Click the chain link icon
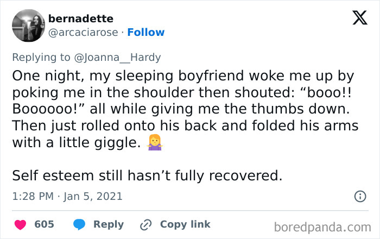This screenshot has width=380, height=239. pos(145,224)
